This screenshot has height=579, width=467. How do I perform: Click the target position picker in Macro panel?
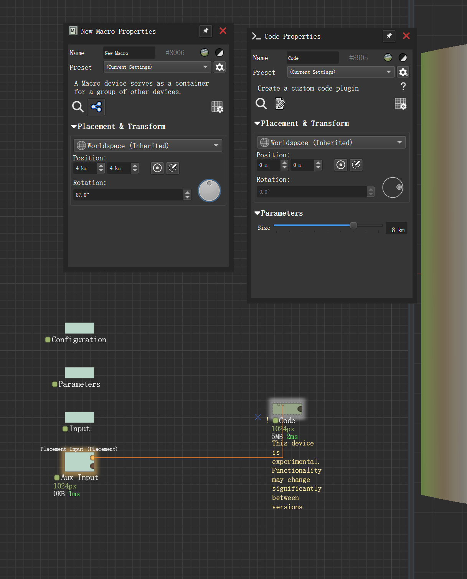click(x=157, y=168)
